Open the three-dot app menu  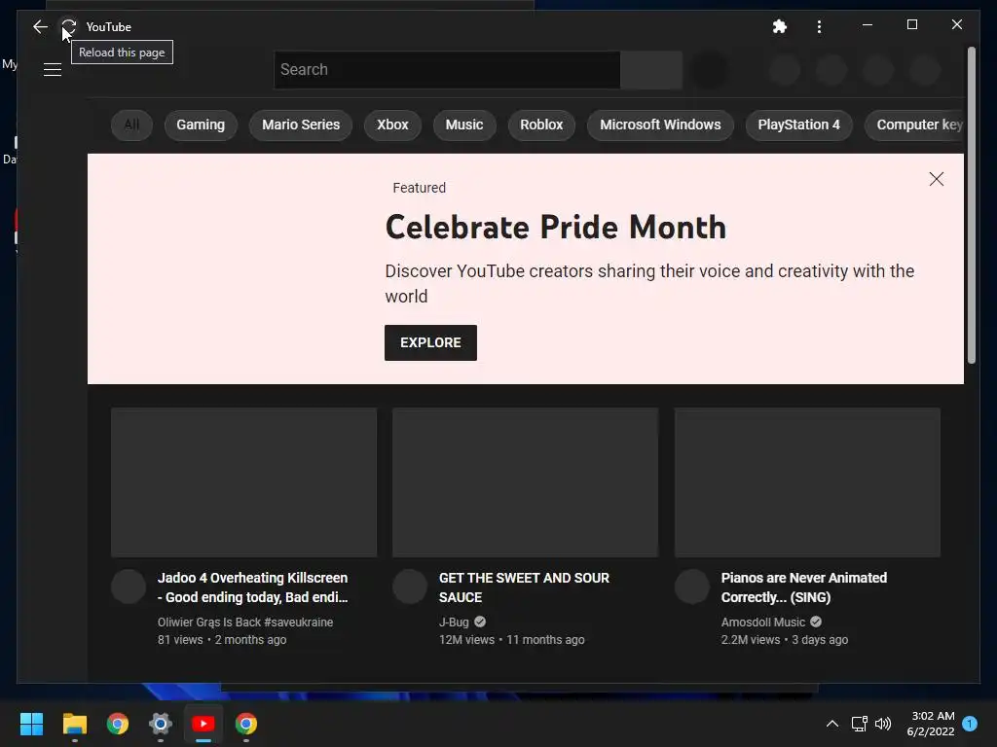(819, 26)
